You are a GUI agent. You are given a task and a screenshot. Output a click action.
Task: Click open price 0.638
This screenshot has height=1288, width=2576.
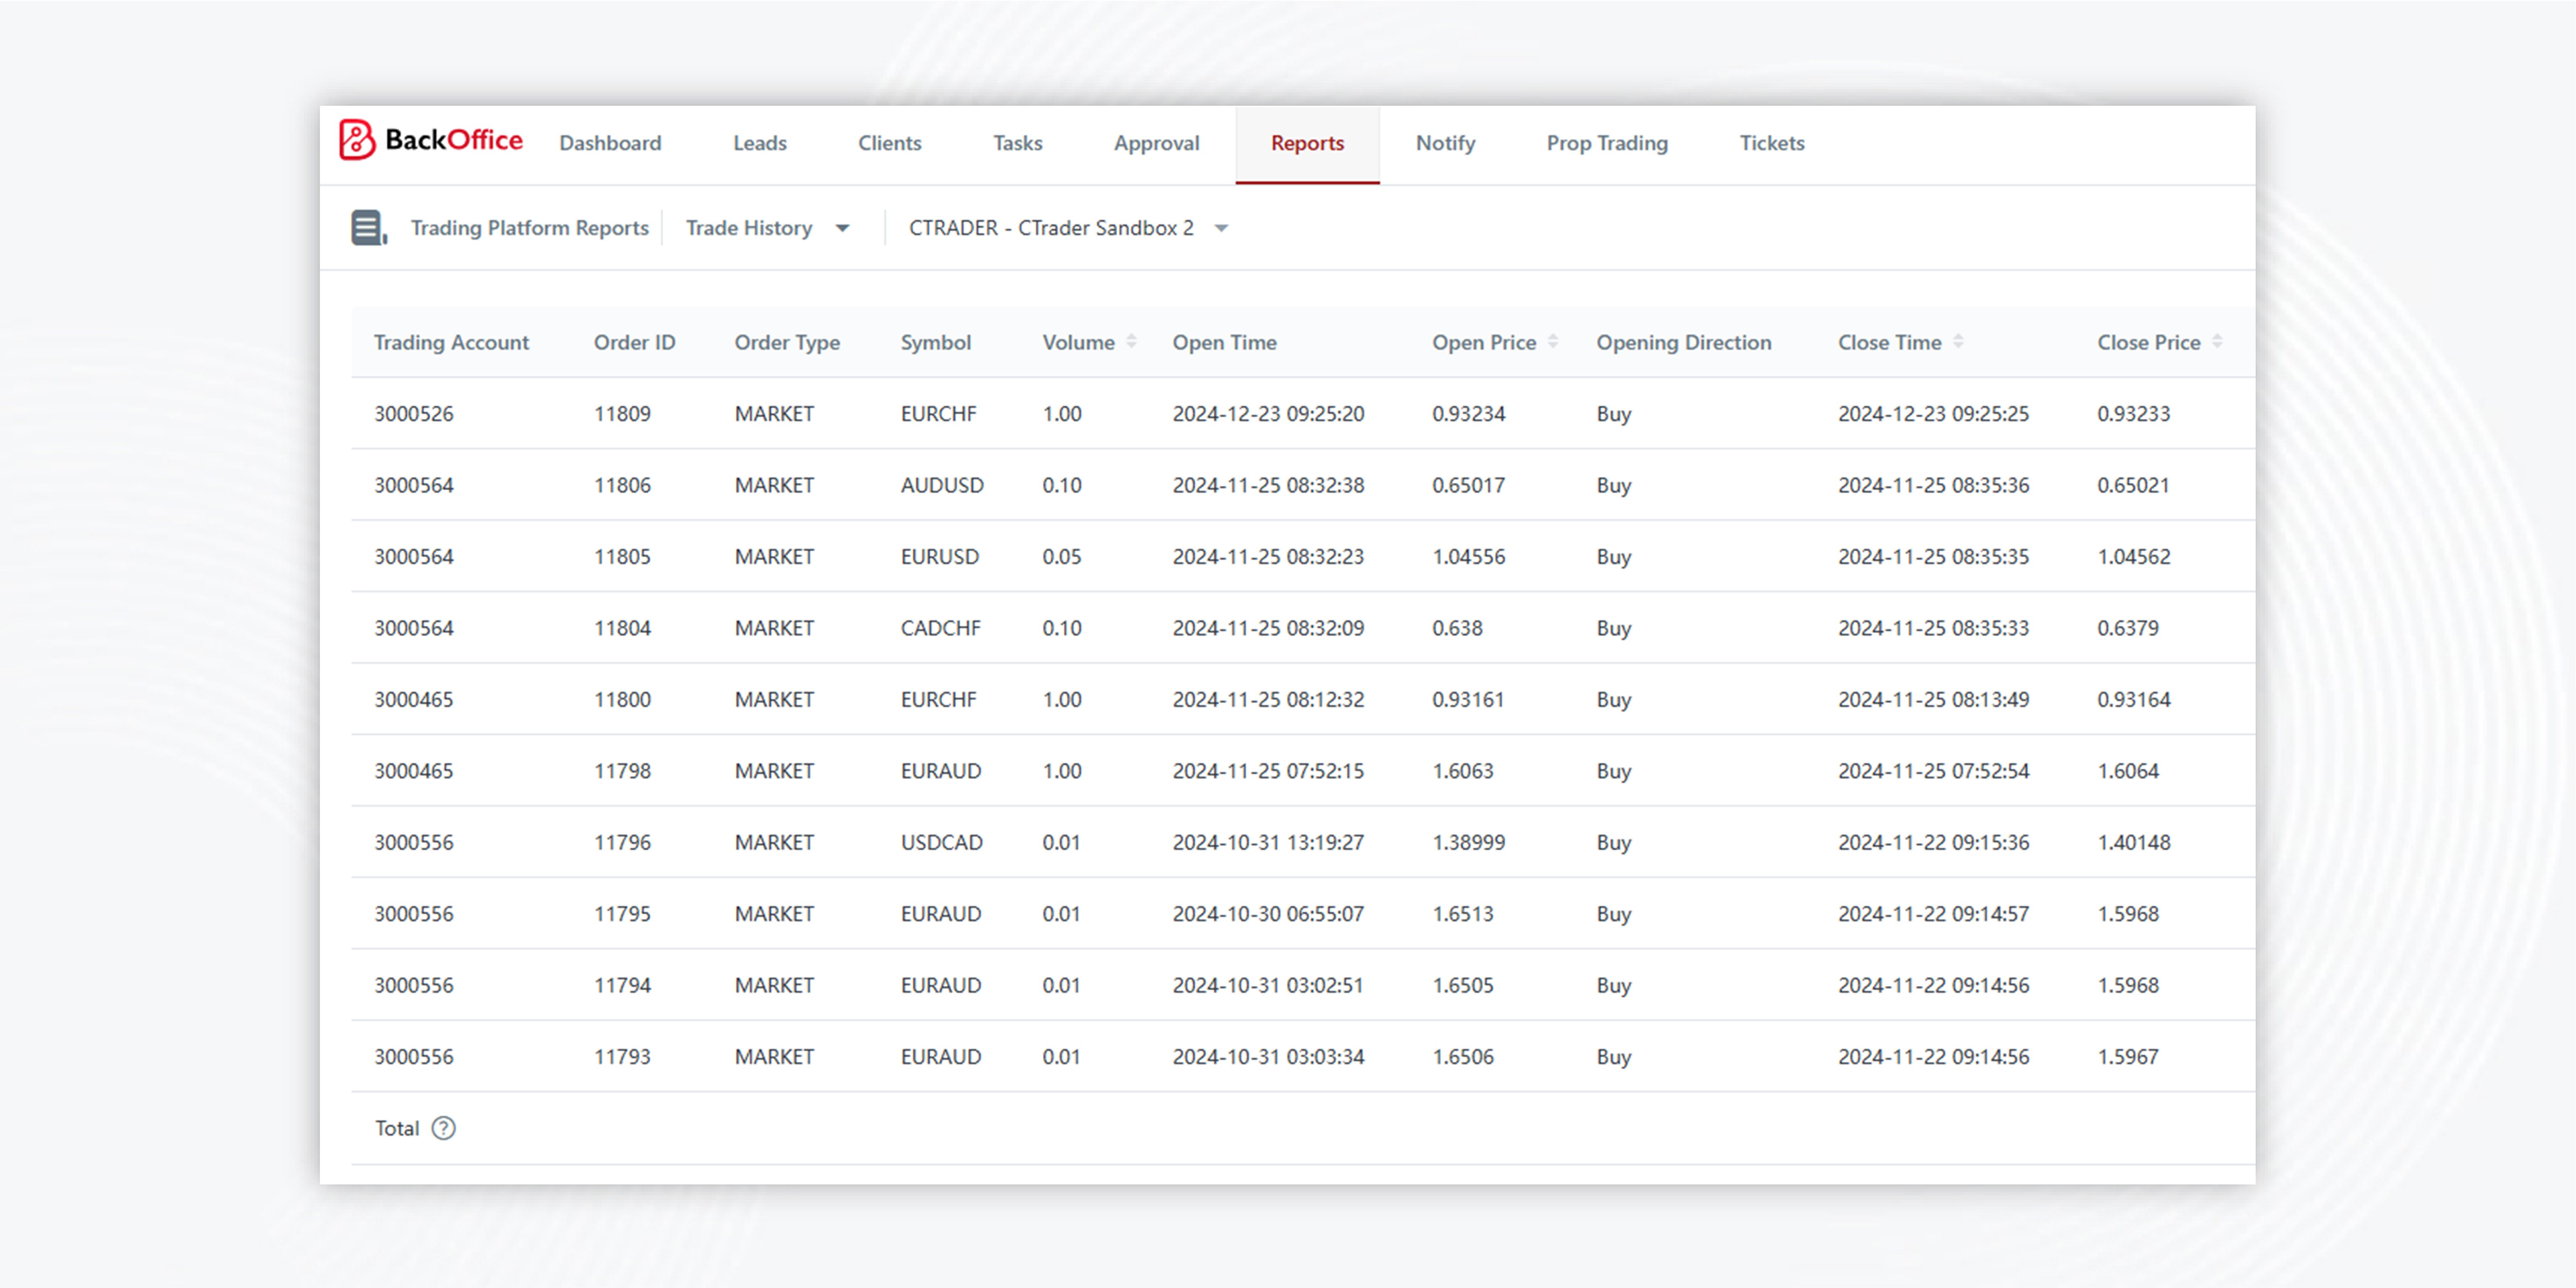1457,628
